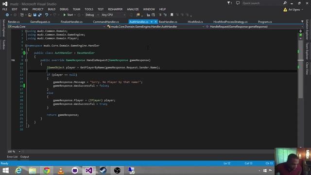Click the Save All icon

(x=40, y=15)
